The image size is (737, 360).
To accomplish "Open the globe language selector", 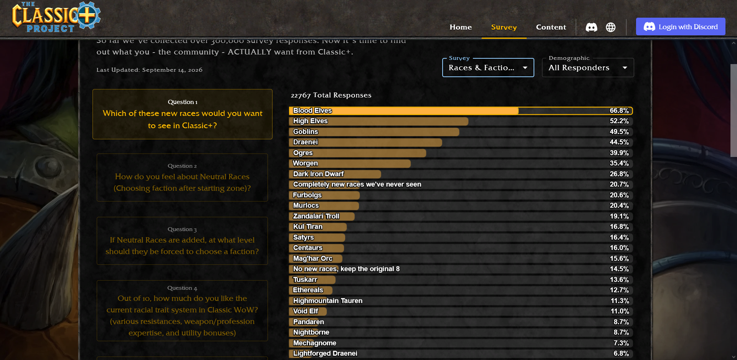I will (611, 27).
